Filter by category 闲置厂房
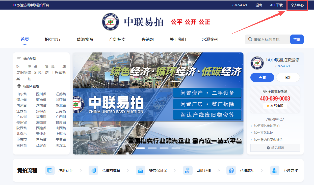Viewport: 314px width, 185px height. (41, 73)
